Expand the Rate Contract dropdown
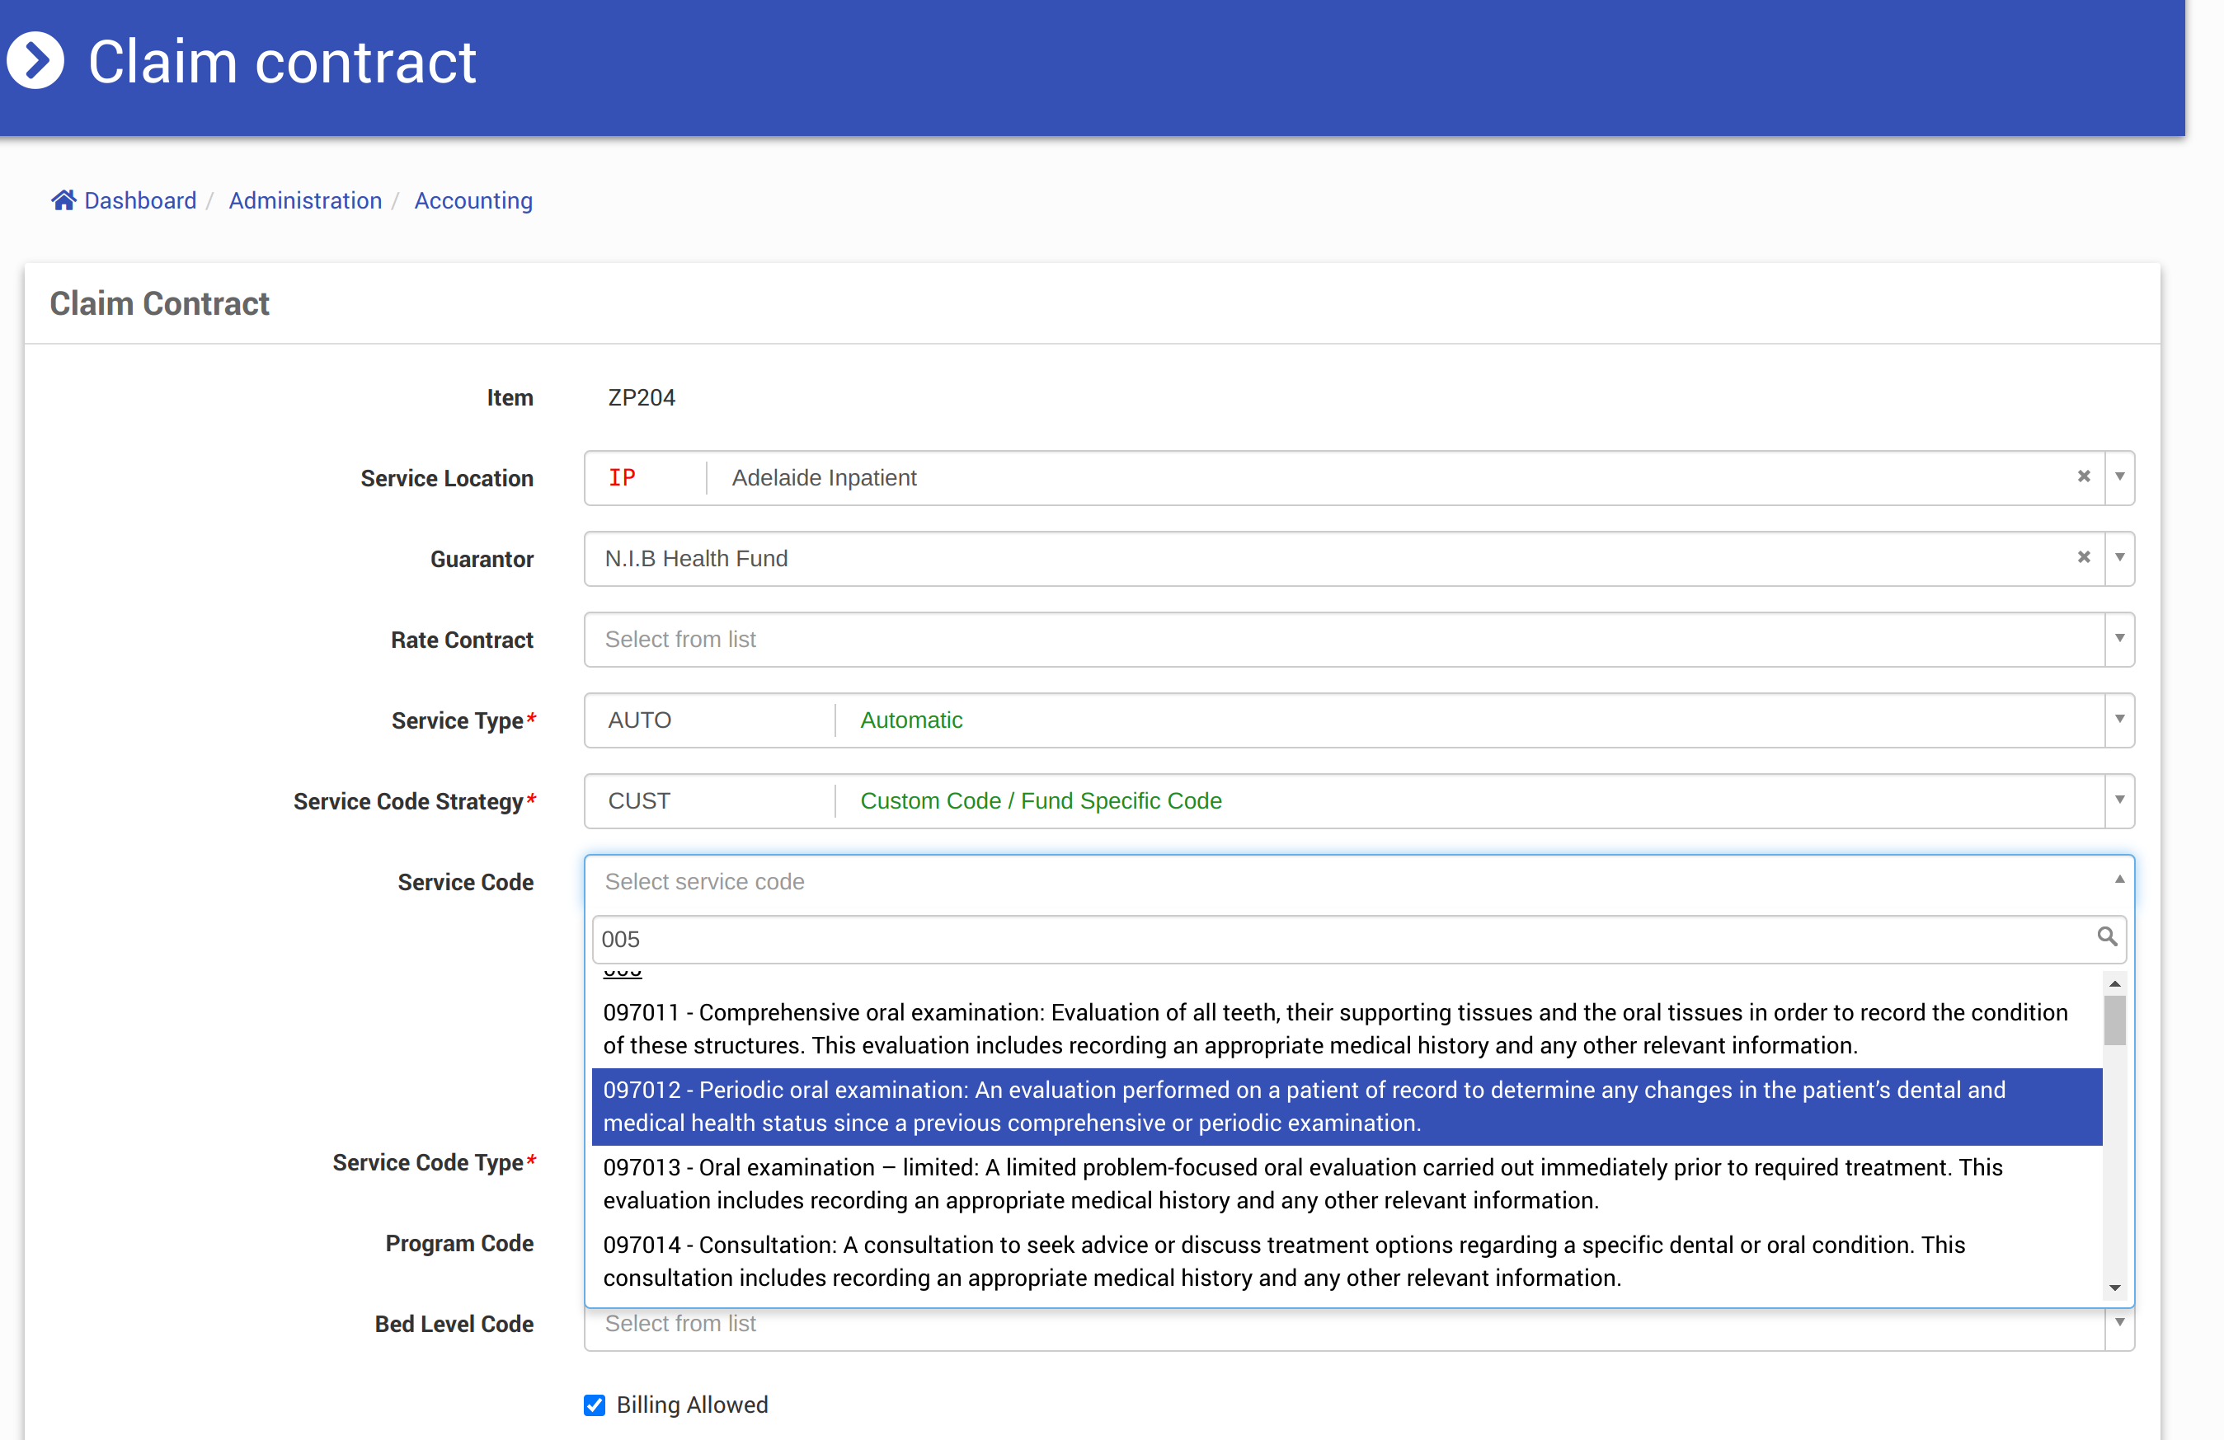The height and width of the screenshot is (1440, 2224). coord(2119,639)
